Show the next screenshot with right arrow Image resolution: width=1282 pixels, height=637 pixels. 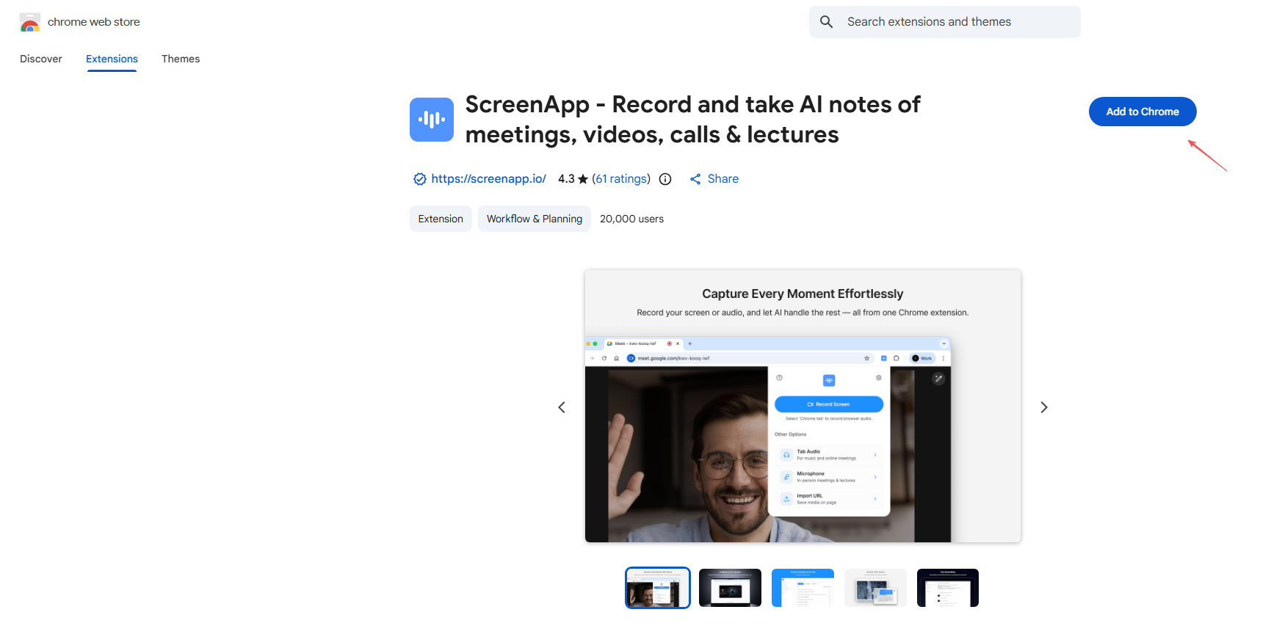coord(1044,407)
